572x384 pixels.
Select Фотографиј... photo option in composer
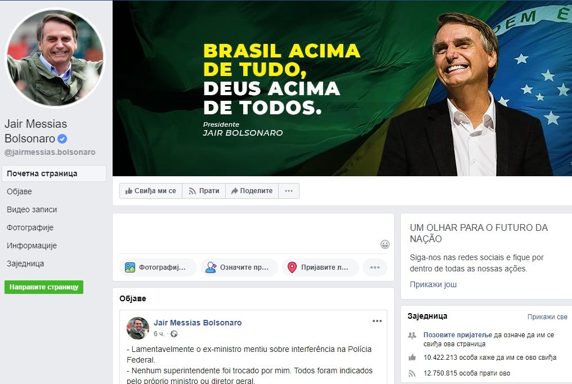coord(158,267)
